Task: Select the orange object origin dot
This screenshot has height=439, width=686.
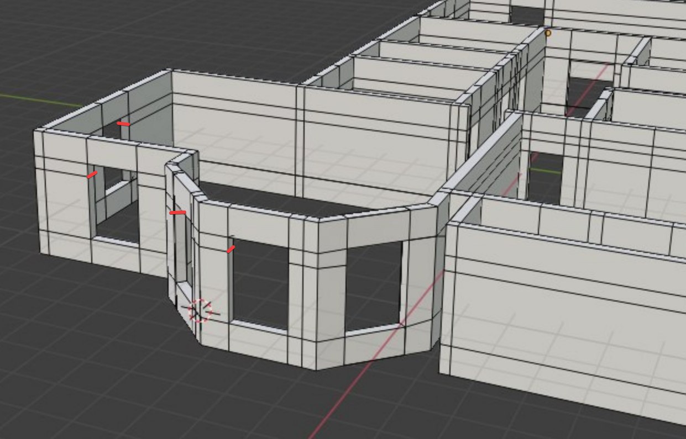Action: (548, 33)
